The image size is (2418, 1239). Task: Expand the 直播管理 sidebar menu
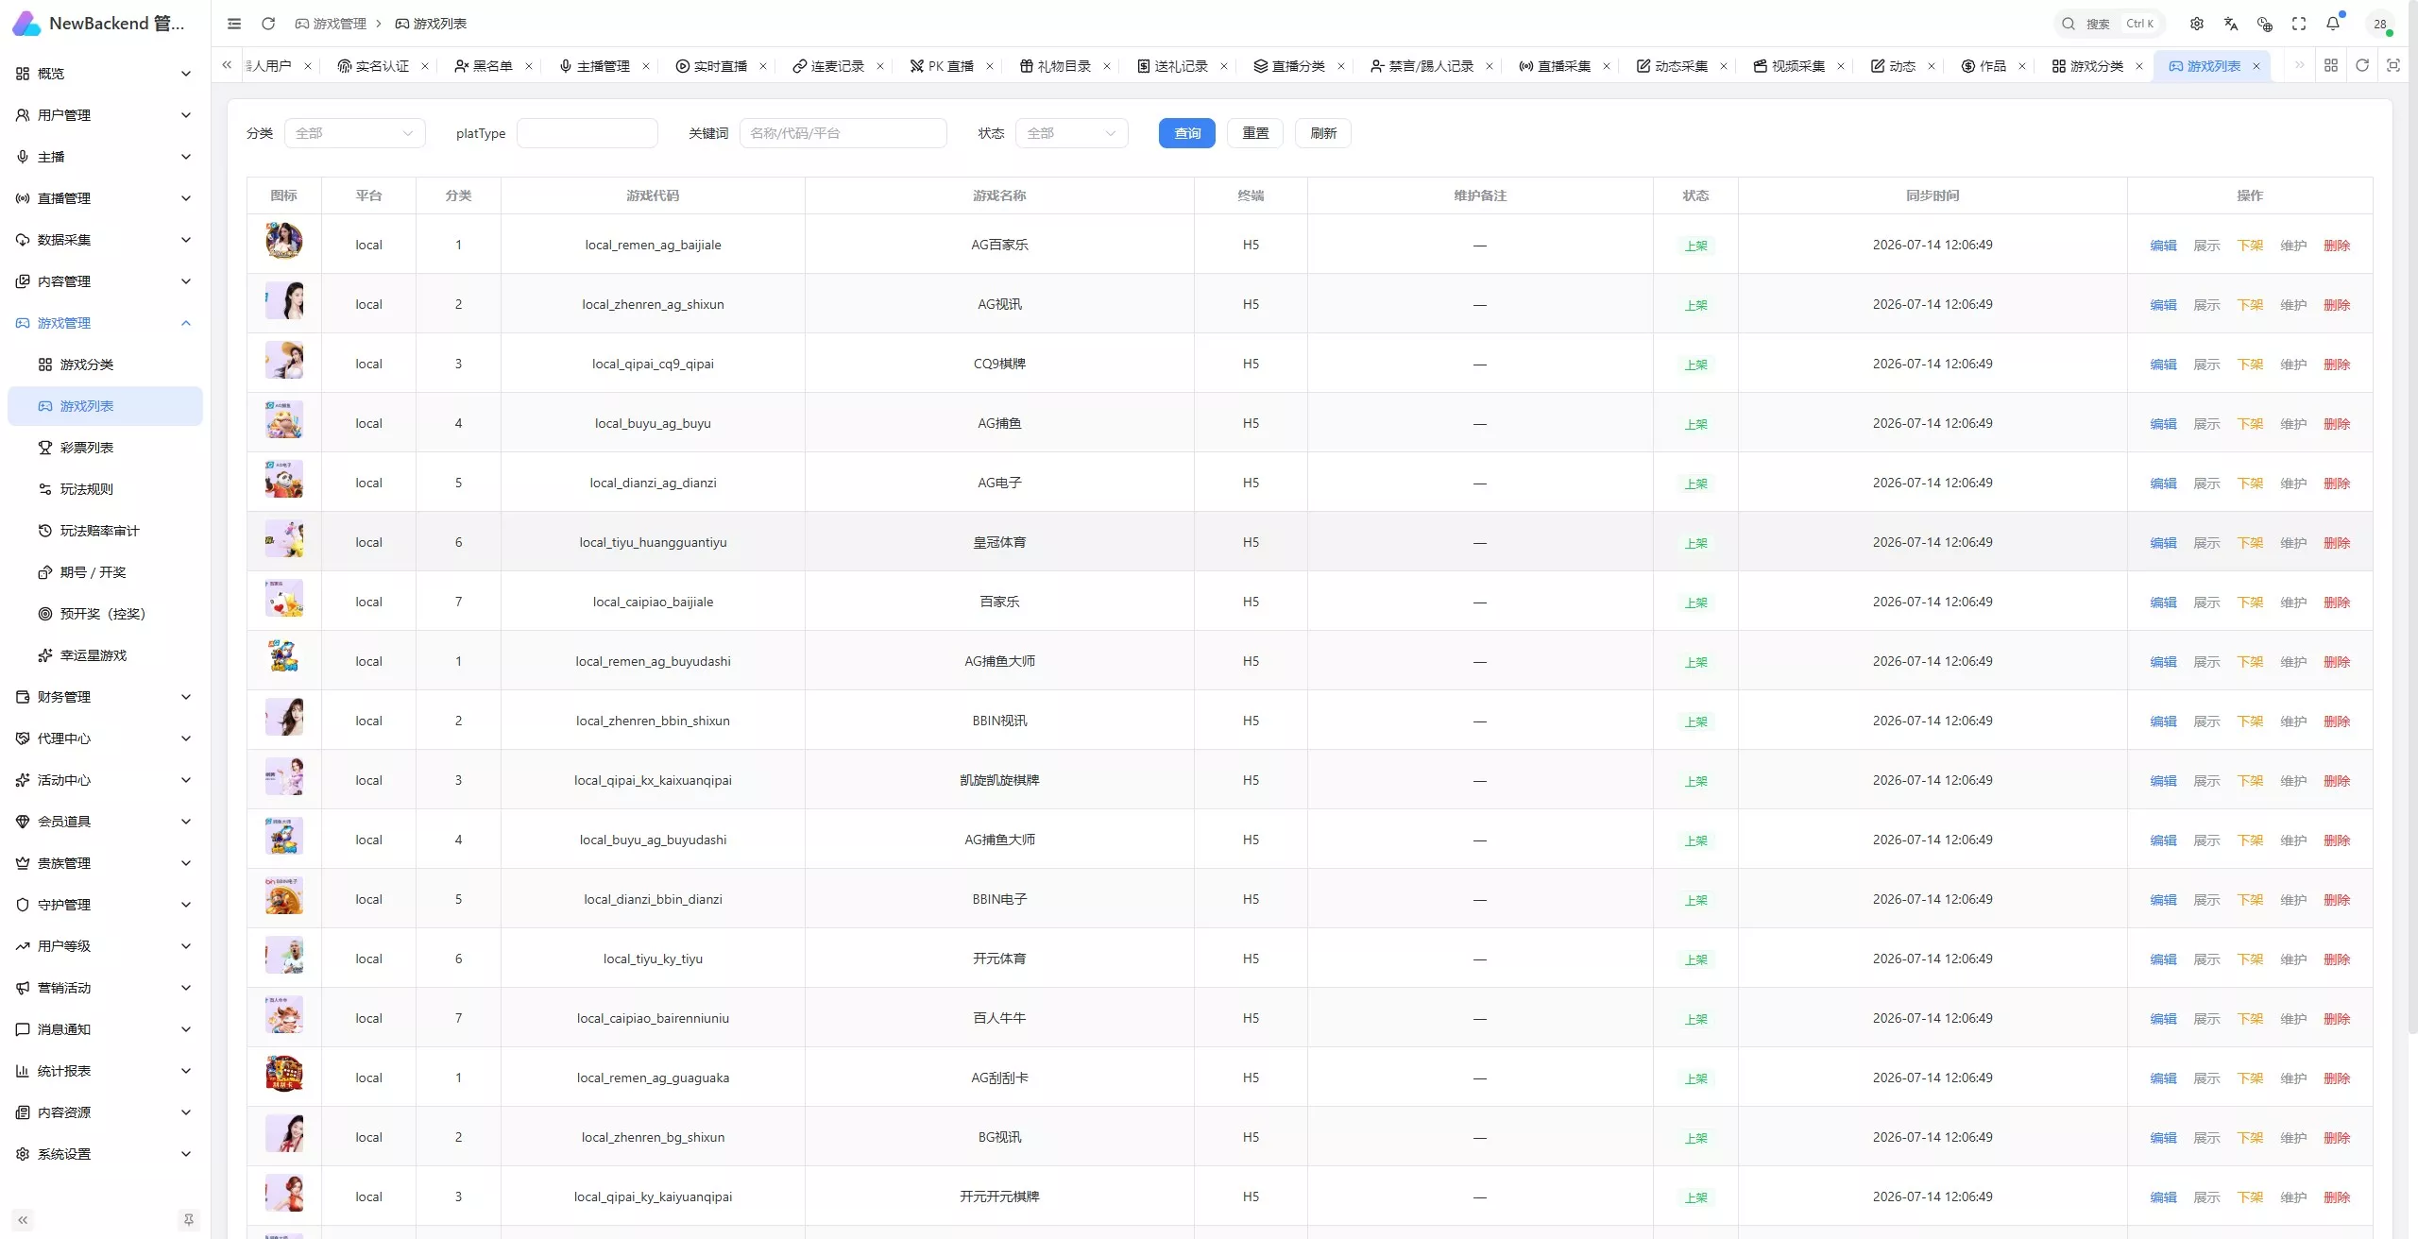pyautogui.click(x=105, y=198)
